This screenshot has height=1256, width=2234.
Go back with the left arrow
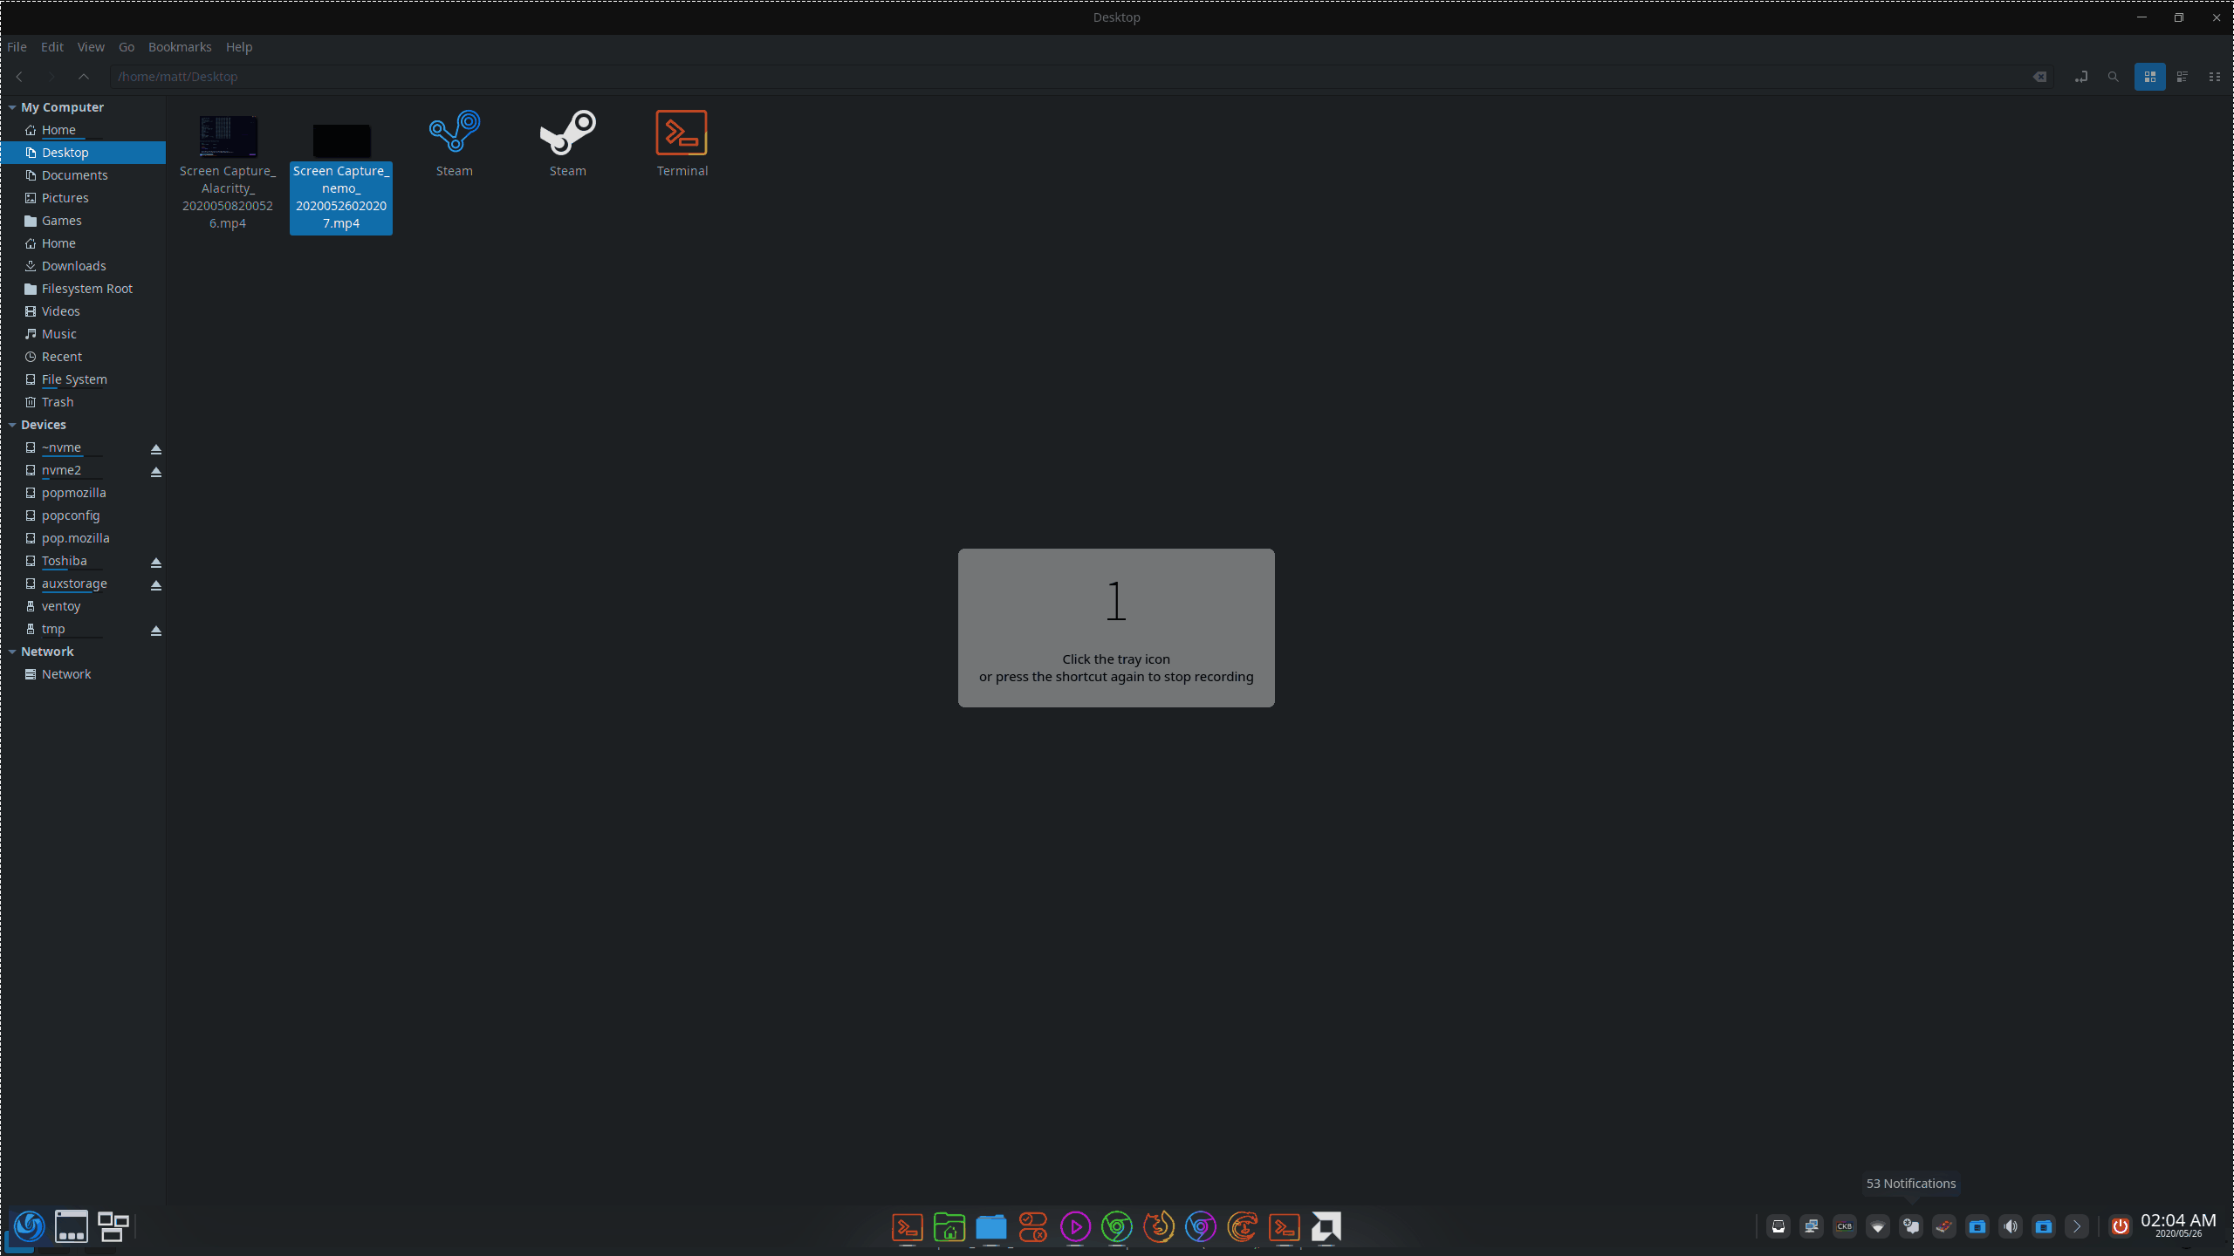19,77
